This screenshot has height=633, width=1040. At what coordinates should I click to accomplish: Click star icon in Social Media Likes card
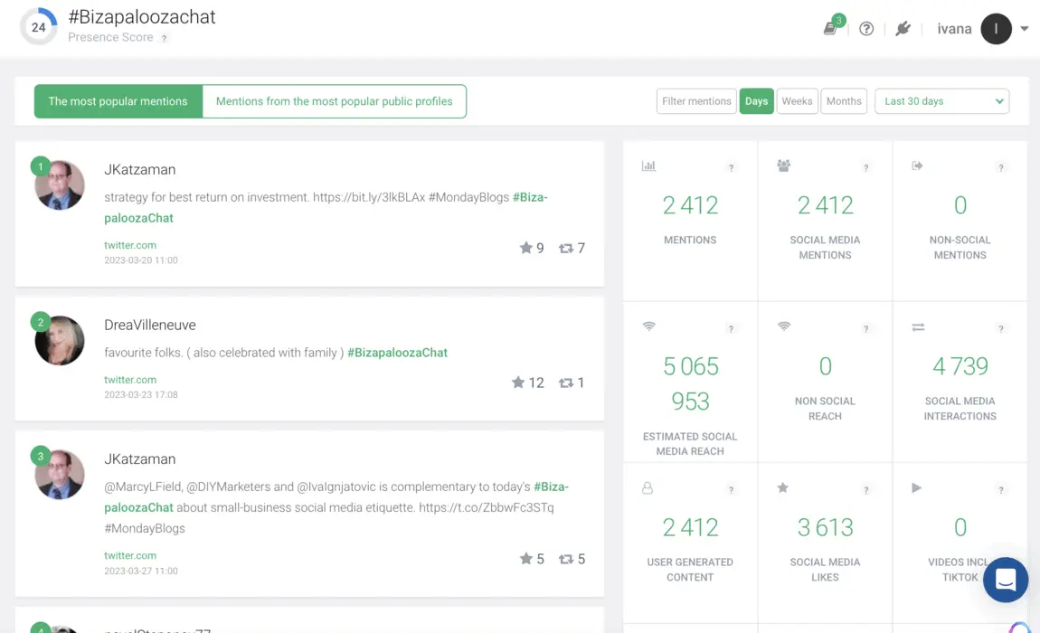click(782, 488)
